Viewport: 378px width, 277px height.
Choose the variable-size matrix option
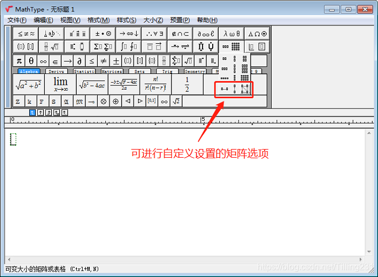(x=245, y=89)
